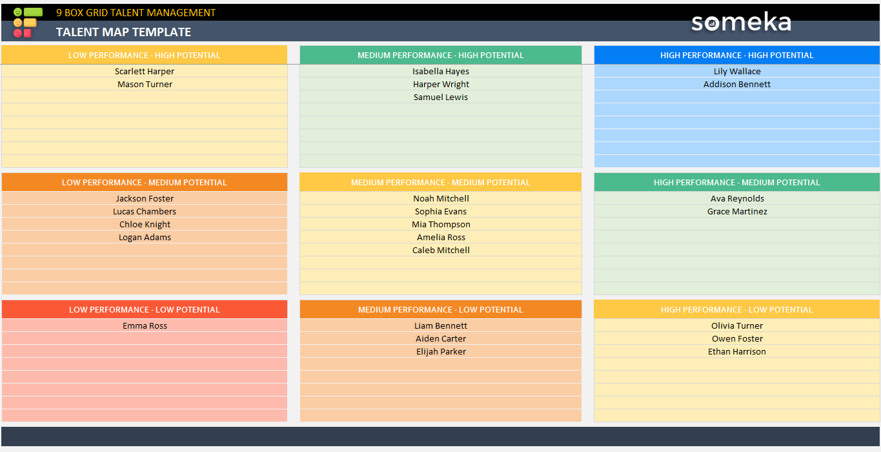Select Medium Performance - Medium Potential header

coord(440,183)
